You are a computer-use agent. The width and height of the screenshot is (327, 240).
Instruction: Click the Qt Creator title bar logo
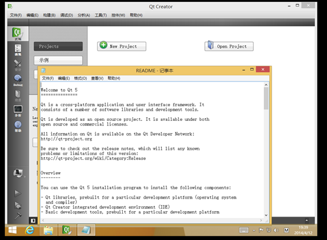pyautogui.click(x=10, y=6)
